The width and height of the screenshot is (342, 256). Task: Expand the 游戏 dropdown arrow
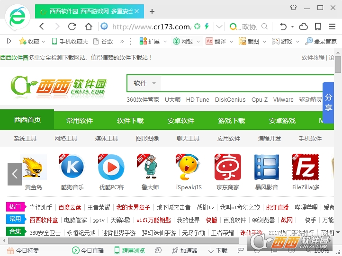(x=297, y=41)
